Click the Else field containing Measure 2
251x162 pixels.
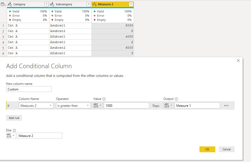click(x=40, y=136)
